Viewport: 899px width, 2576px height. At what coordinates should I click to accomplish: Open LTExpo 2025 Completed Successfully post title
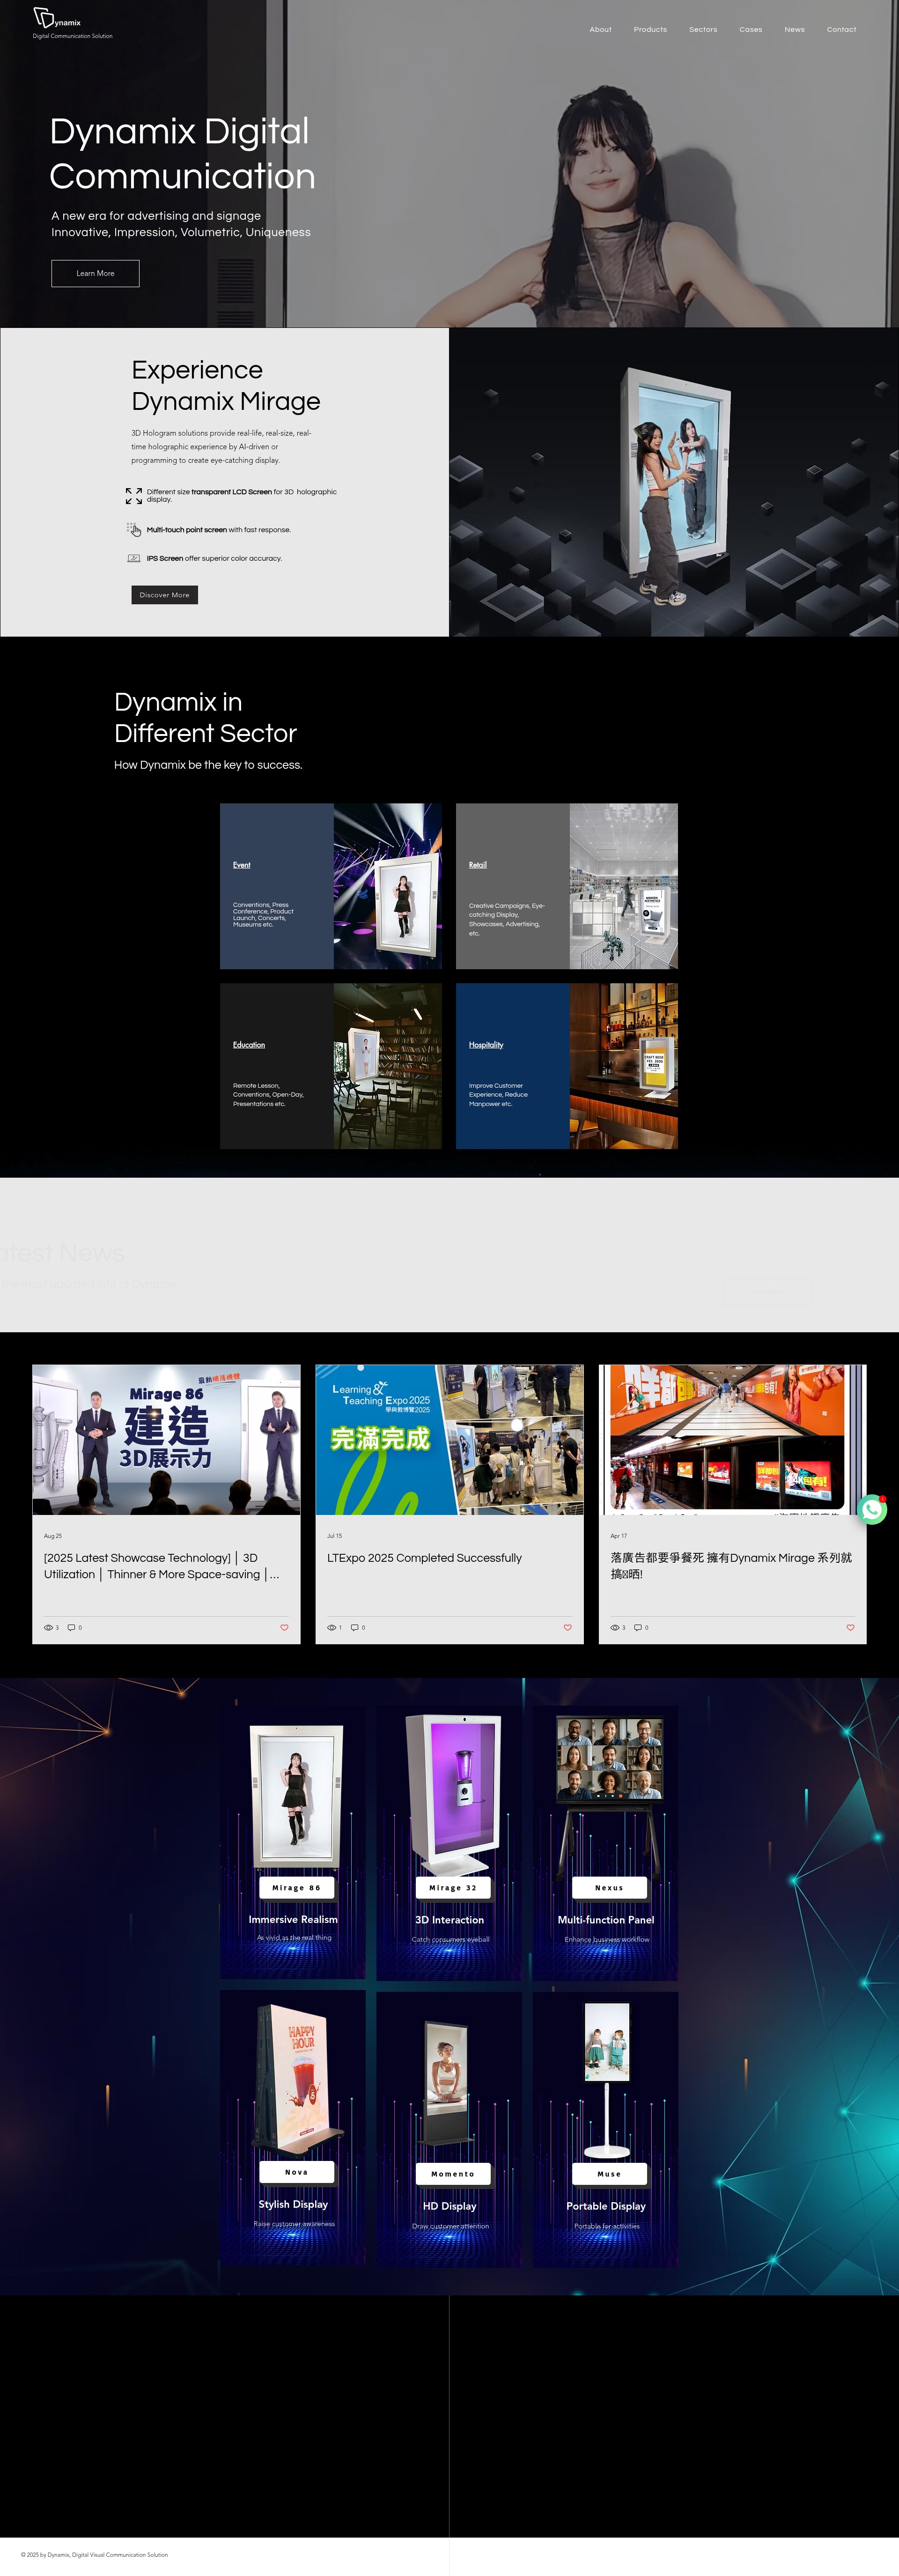click(x=424, y=1557)
